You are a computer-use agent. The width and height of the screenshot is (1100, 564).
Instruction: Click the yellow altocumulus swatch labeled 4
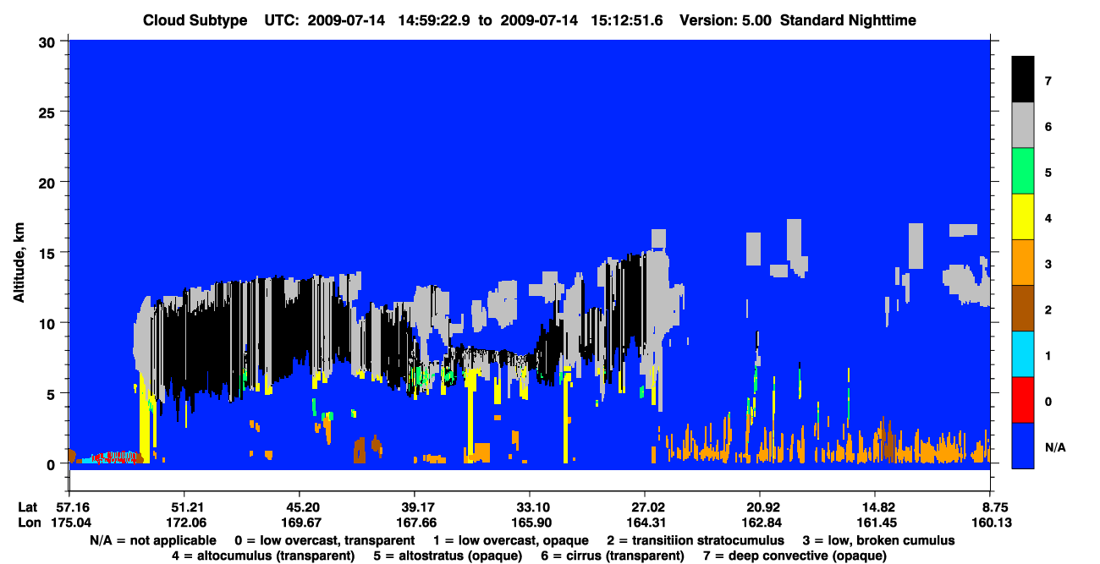[1023, 217]
